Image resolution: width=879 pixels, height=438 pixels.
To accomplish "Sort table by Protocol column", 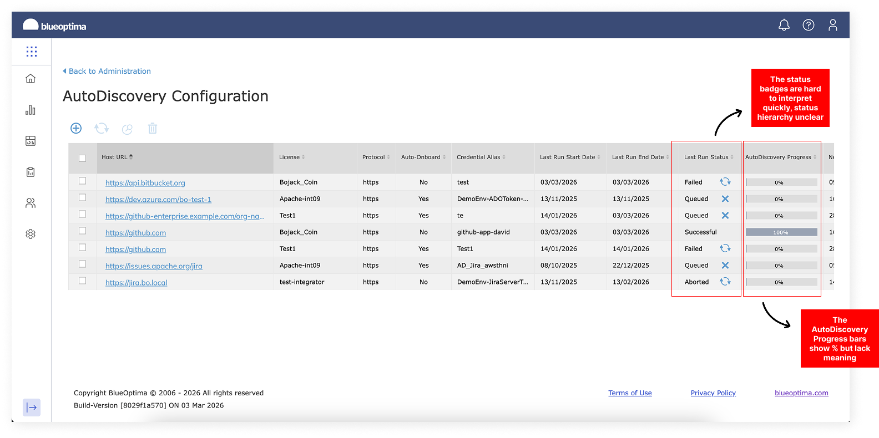I will (376, 157).
